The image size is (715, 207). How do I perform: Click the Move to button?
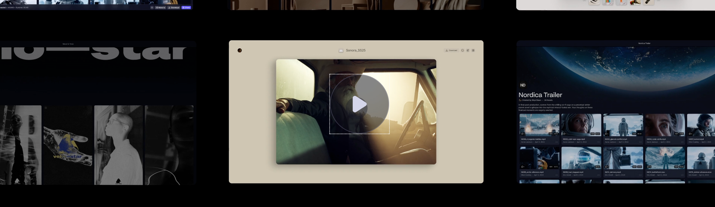160,7
